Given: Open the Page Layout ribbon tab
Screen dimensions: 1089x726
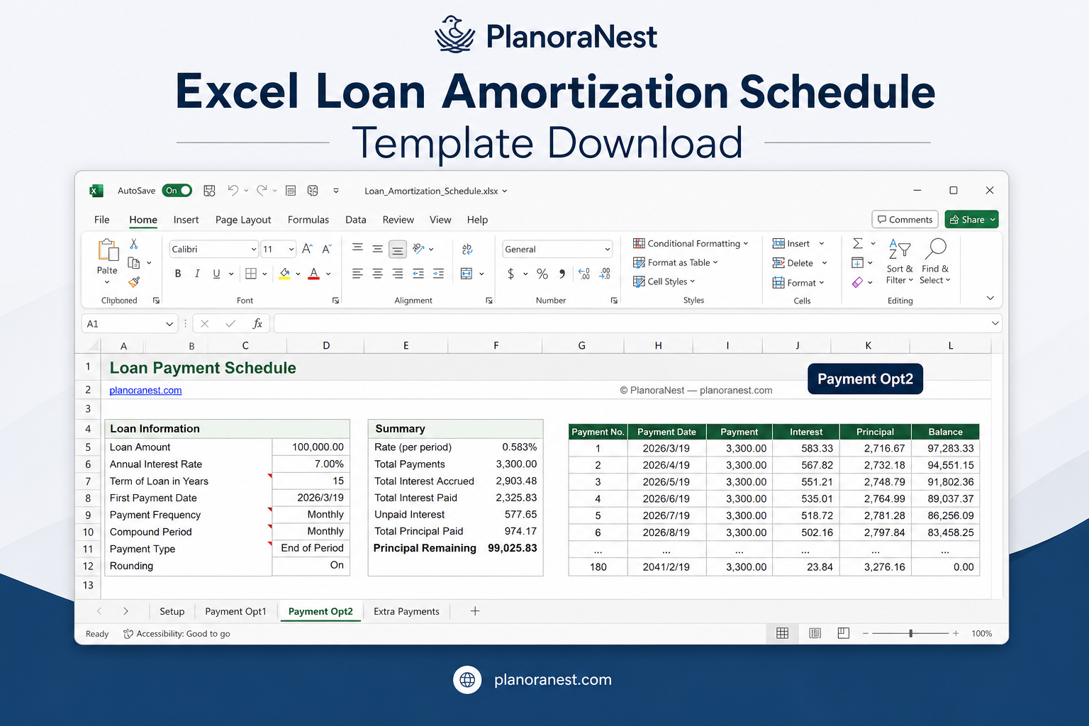Looking at the screenshot, I should (x=243, y=220).
